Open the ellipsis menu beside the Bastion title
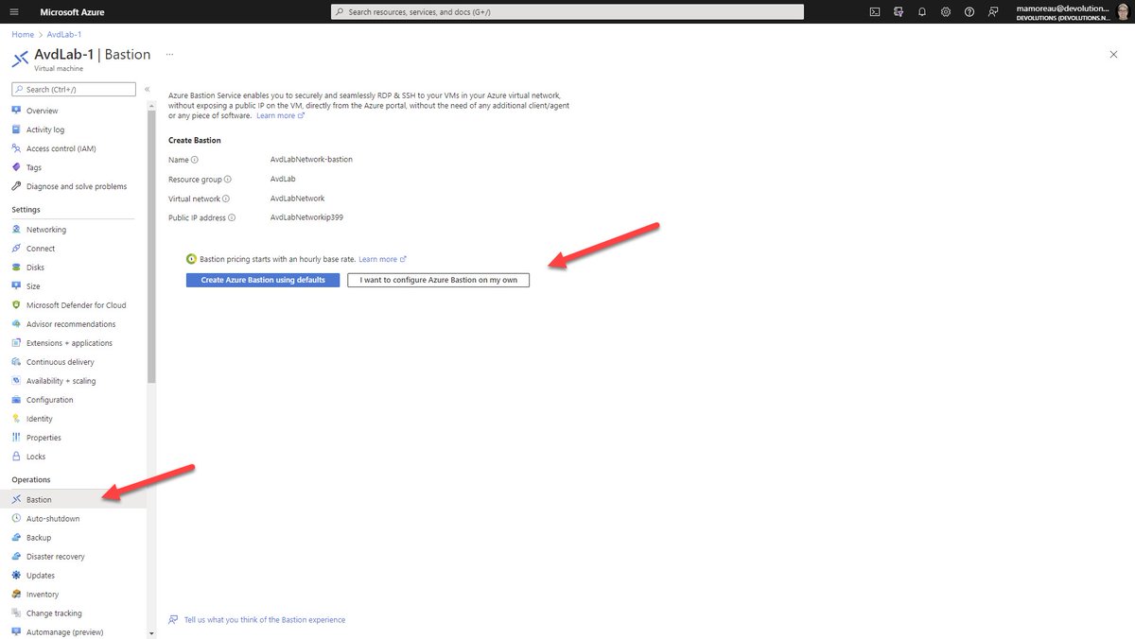1135x639 pixels. [170, 55]
